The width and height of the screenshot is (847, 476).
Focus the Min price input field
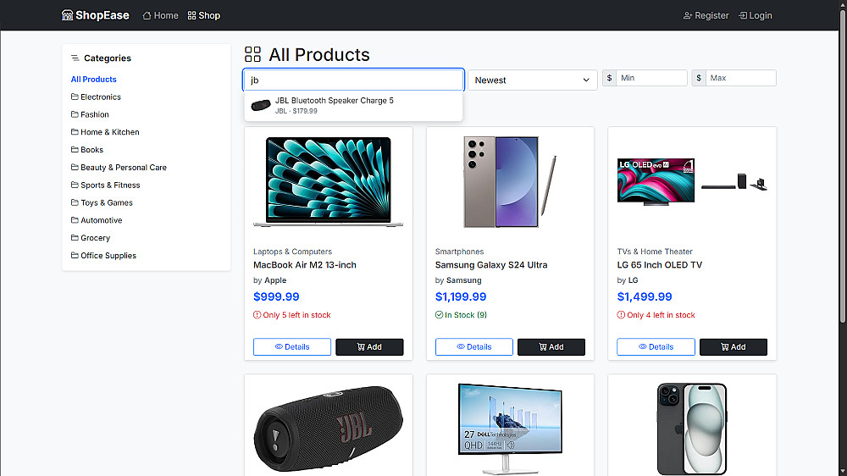coord(651,78)
